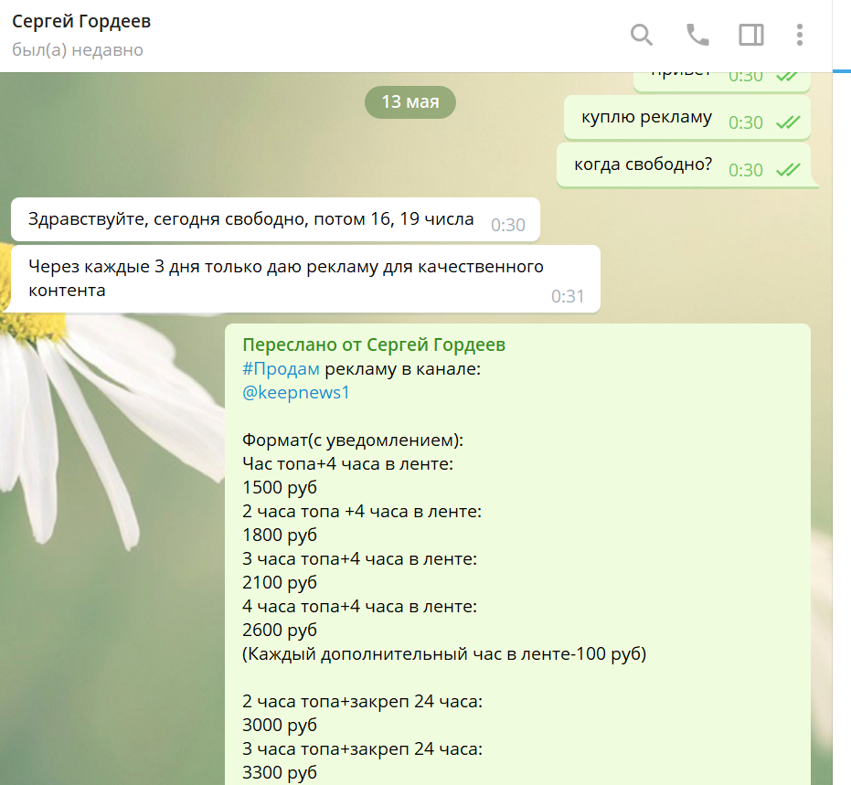Click the '2 часа топа +4 часа в ленте:' line
Image resolution: width=851 pixels, height=785 pixels.
[362, 511]
